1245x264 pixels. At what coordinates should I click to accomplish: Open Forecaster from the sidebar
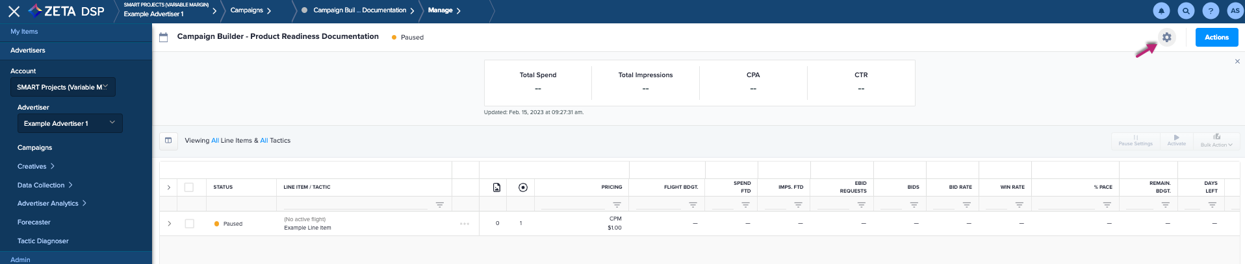[34, 222]
